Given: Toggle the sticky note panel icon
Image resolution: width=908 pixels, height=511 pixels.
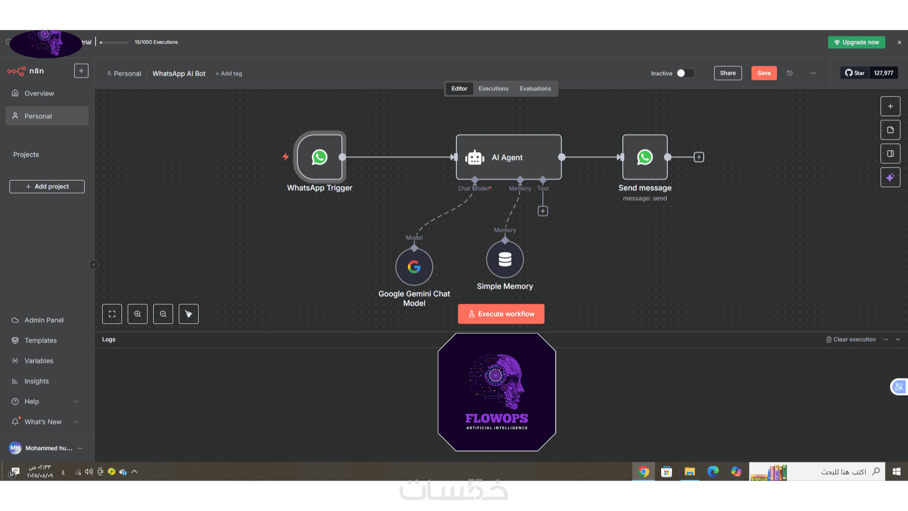Looking at the screenshot, I should pos(890,130).
